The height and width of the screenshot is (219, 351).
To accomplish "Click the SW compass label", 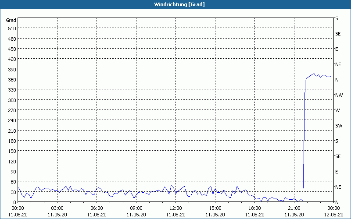I will pos(339,126).
